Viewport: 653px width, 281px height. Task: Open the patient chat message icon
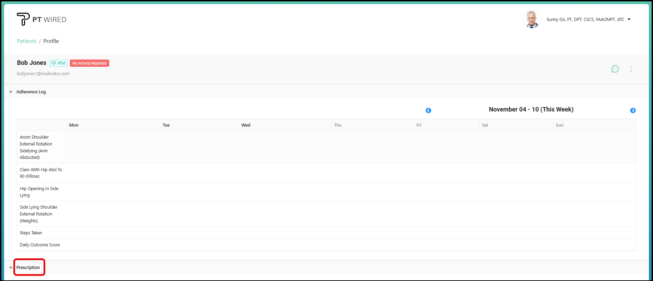[x=615, y=69]
